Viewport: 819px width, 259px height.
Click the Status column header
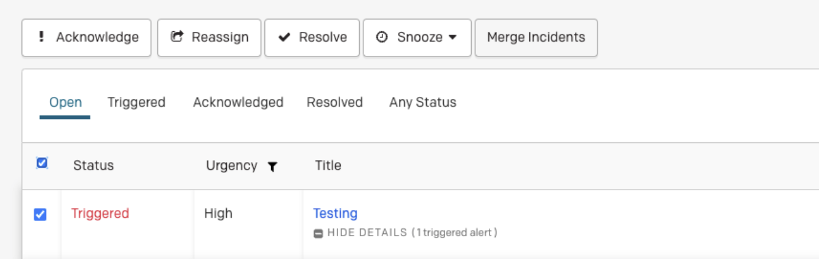[x=93, y=166]
